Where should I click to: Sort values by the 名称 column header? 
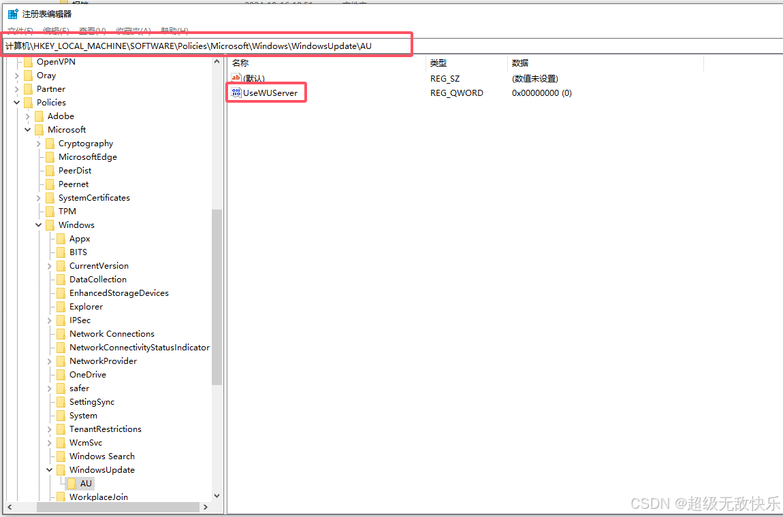(327, 63)
